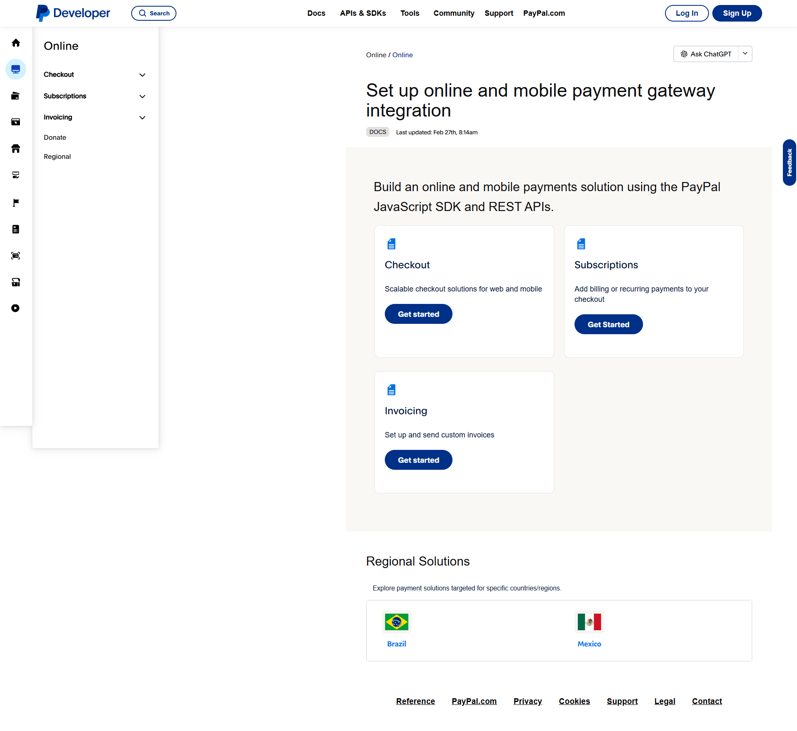Screen dimensions: 797x731
Task: Expand the Invoicing sidebar section chevron
Action: (142, 118)
